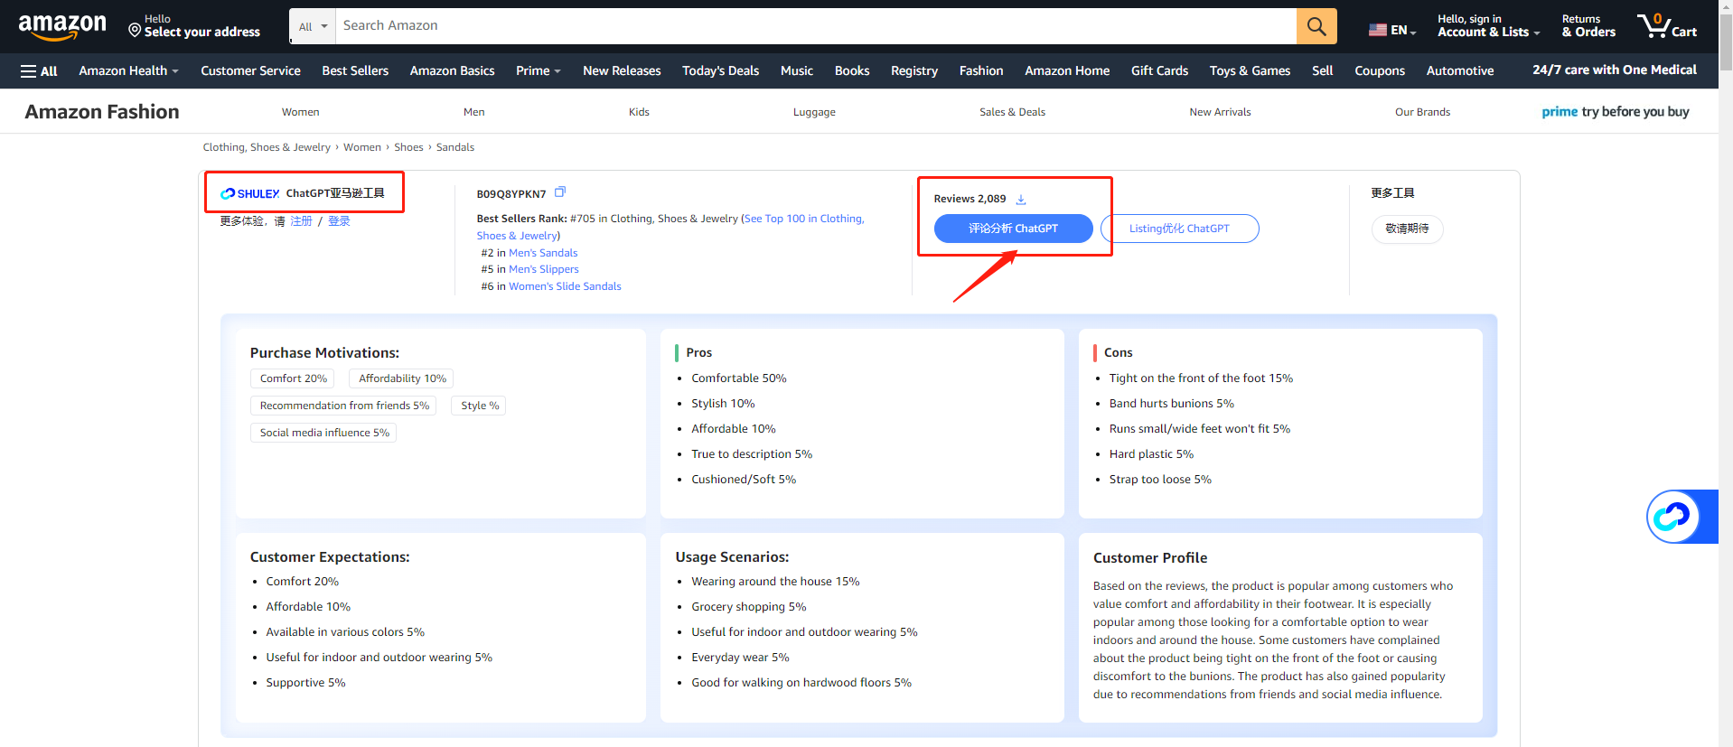Image resolution: width=1733 pixels, height=747 pixels.
Task: Open the Women breadcrumb link
Action: coord(362,147)
